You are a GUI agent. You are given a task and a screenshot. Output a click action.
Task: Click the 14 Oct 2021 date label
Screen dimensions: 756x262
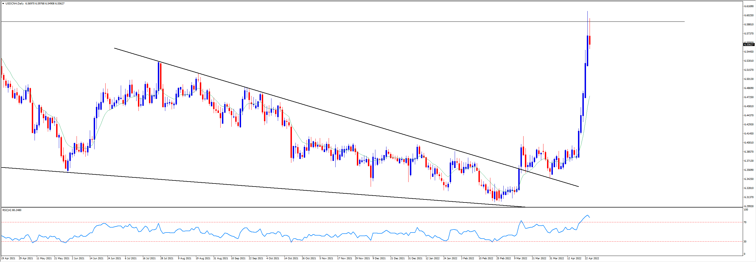(291, 258)
